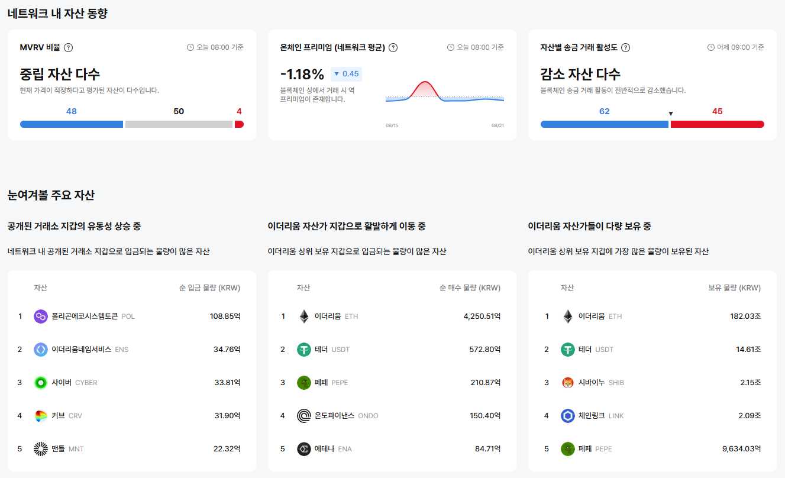The width and height of the screenshot is (785, 478).
Task: Click the clock icon beside 어제 09:00 기준
Action: (x=710, y=47)
